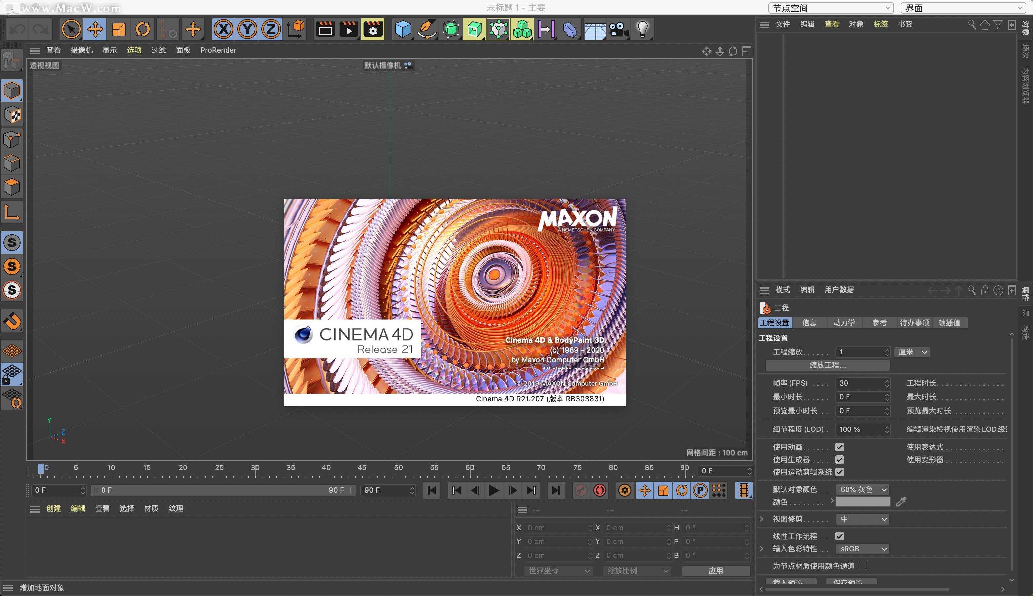Switch to the 参考 tab
This screenshot has height=596, width=1033.
(x=879, y=323)
